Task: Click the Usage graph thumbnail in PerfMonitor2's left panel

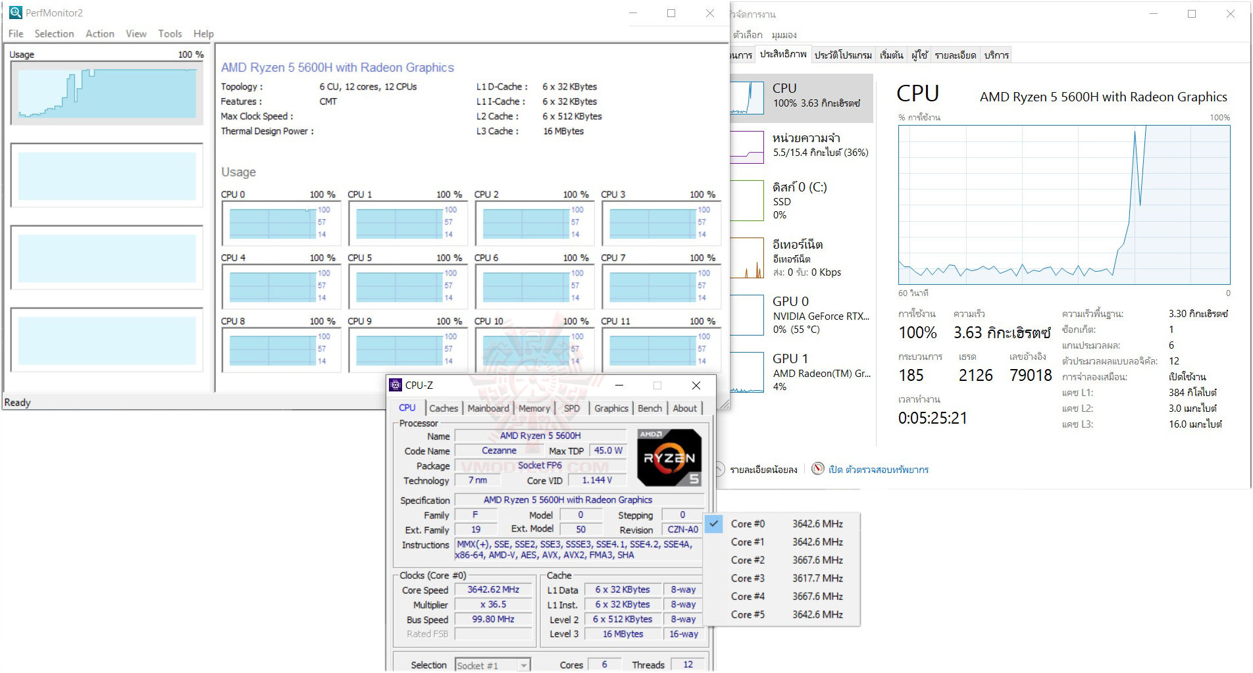Action: coord(107,93)
